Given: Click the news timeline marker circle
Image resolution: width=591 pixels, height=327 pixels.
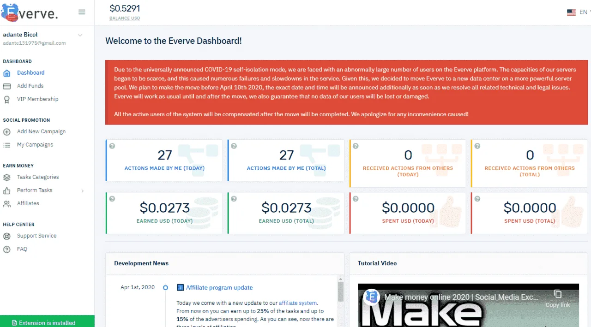Looking at the screenshot, I should pyautogui.click(x=166, y=288).
